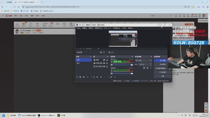Increase transition duration with up arrow
This screenshot has height=118, width=210.
pyautogui.click(x=151, y=63)
